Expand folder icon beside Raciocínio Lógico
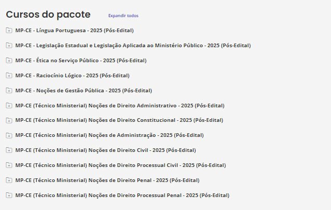This screenshot has width=331, height=210. pos(9,76)
